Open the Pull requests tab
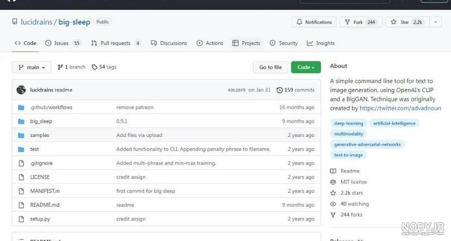The height and width of the screenshot is (241, 451). pos(116,43)
